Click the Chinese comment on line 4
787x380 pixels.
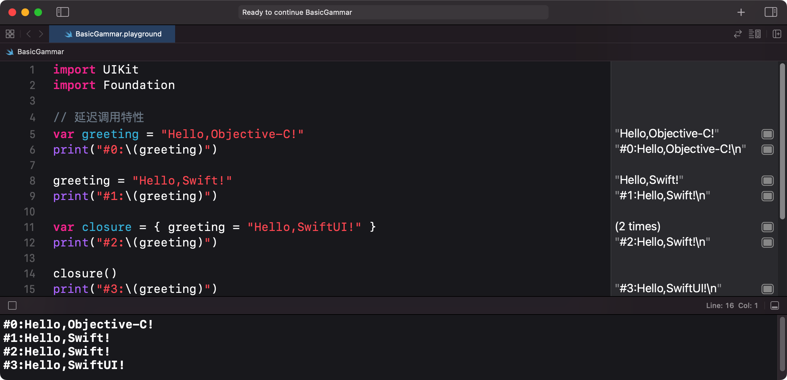[x=99, y=117]
